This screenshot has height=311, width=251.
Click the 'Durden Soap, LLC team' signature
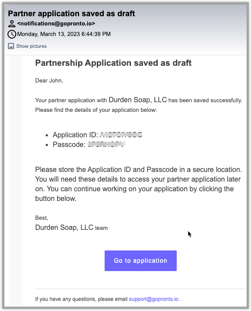(71, 228)
